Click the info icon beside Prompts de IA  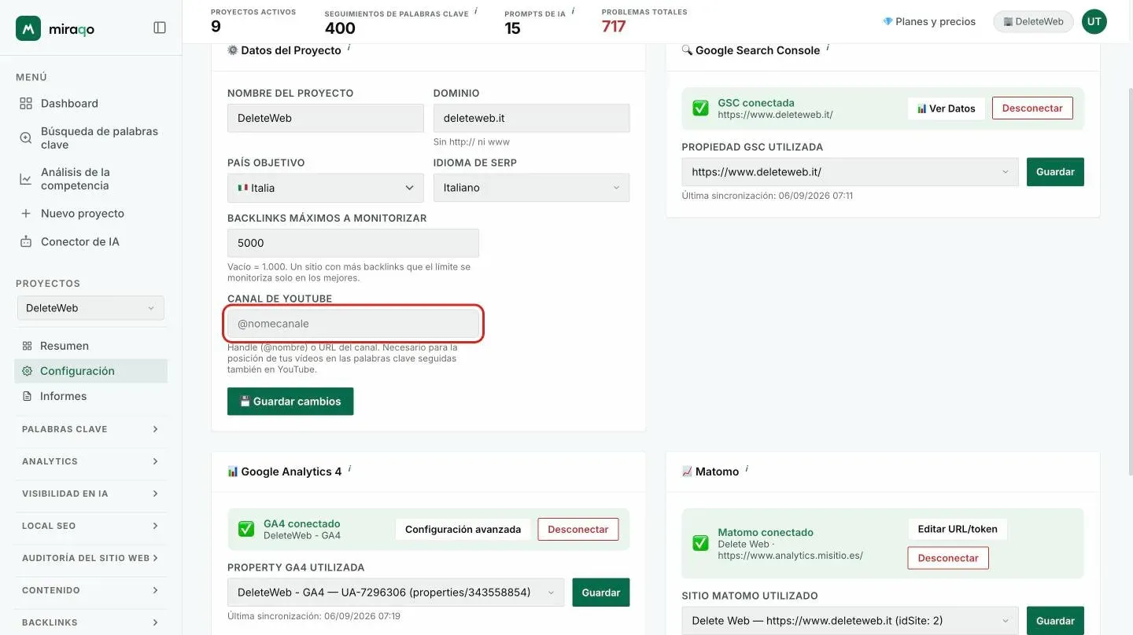573,12
